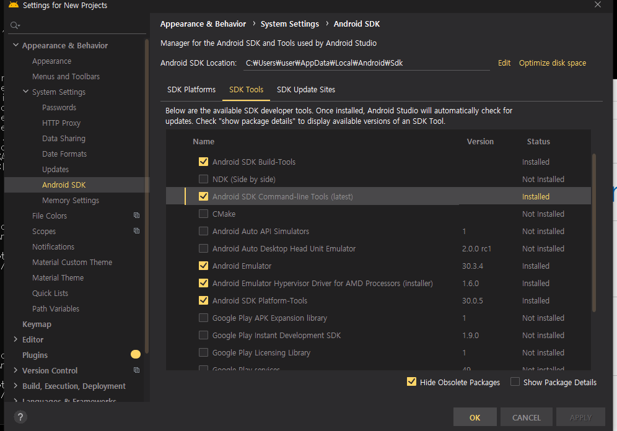Check Android Auto API Simulators
Screen dimensions: 617x431
pyautogui.click(x=203, y=231)
